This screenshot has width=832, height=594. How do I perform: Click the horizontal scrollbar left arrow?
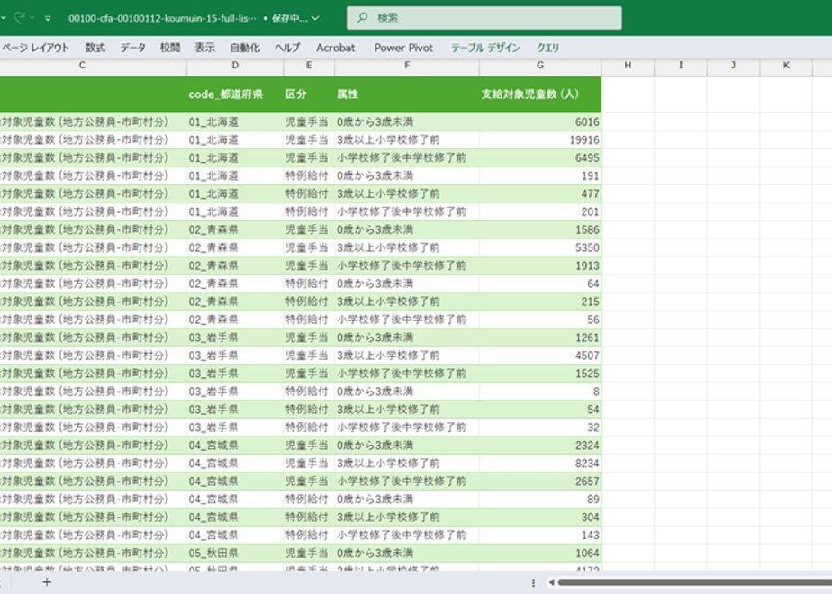(551, 582)
